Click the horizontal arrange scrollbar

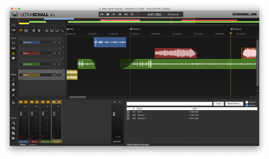pos(78,97)
